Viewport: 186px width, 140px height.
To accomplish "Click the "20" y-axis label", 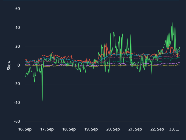I will coord(17,46).
